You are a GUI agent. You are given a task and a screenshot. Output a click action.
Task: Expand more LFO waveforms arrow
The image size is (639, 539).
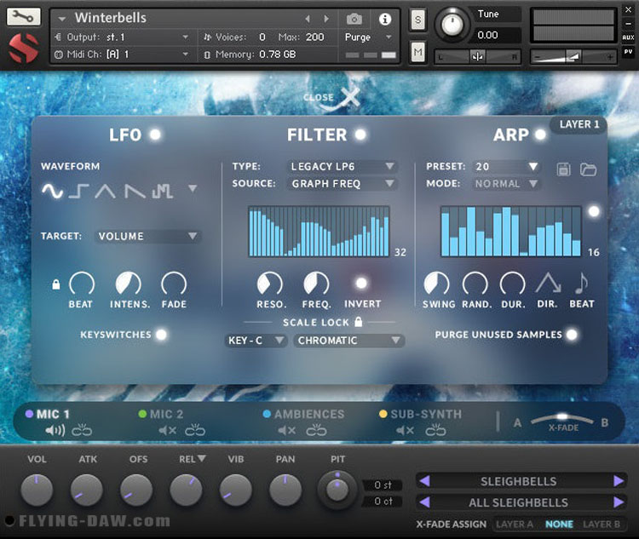point(193,188)
